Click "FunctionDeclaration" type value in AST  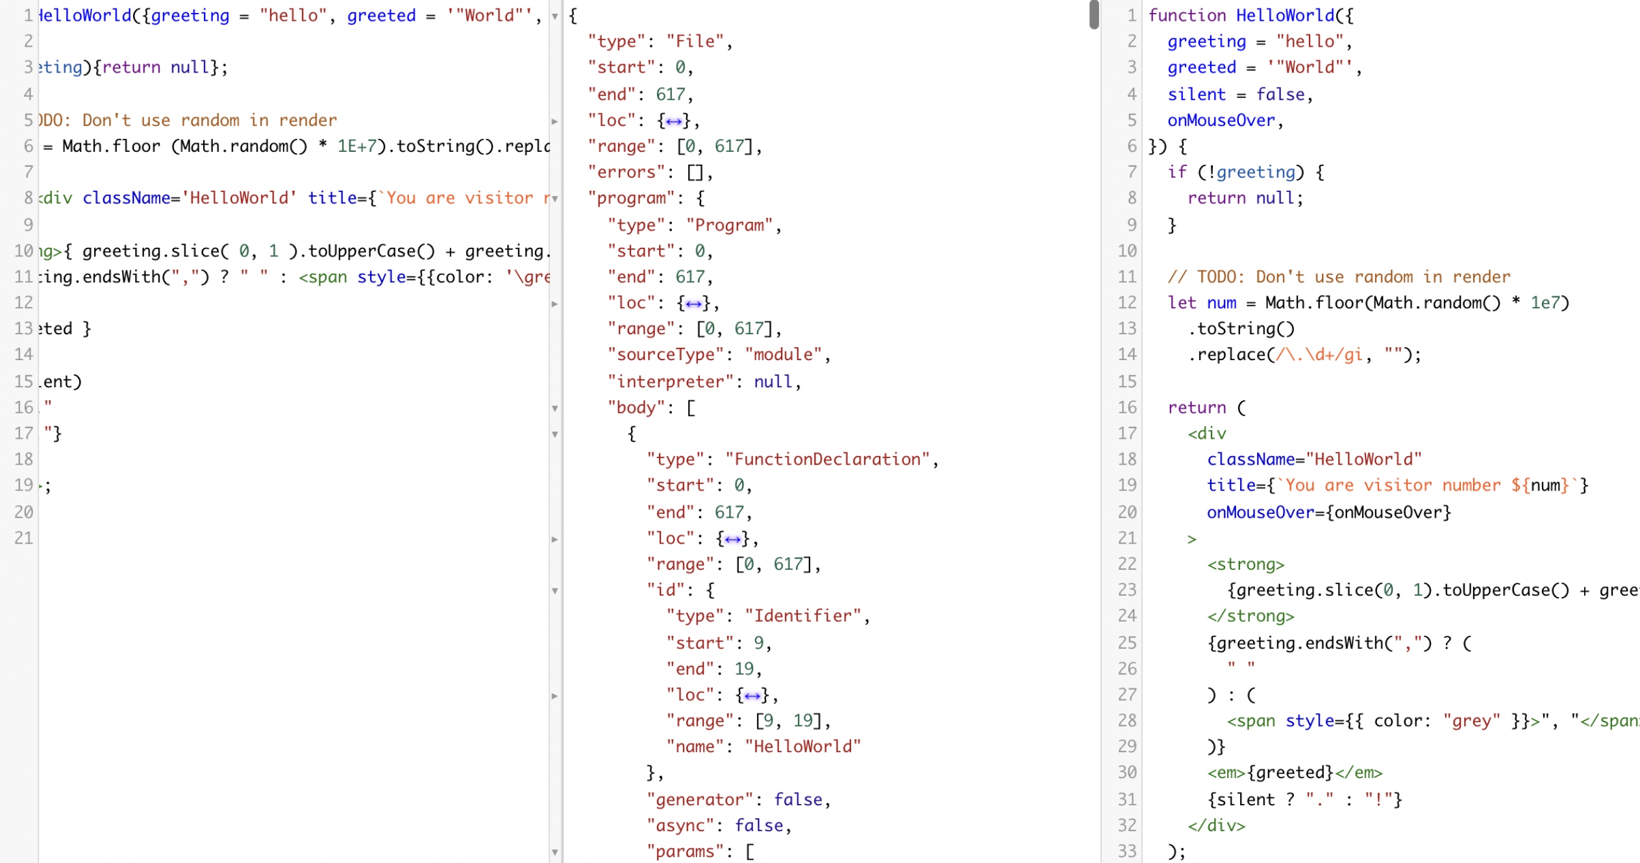tap(827, 459)
